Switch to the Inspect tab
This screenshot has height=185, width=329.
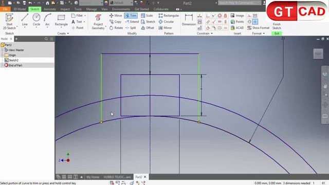coord(65,9)
